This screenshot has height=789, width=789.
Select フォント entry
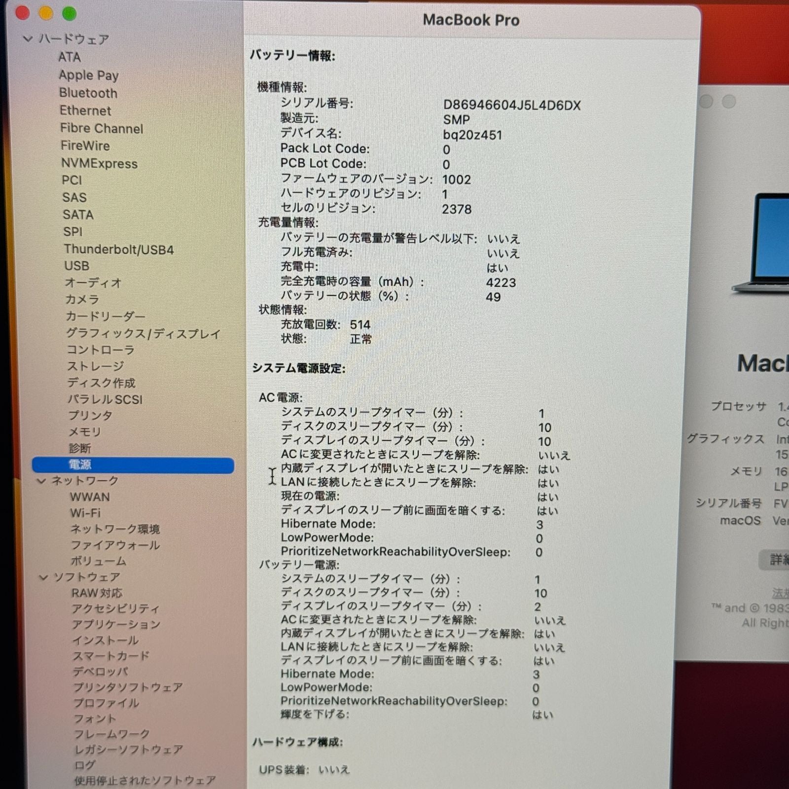tap(95, 719)
